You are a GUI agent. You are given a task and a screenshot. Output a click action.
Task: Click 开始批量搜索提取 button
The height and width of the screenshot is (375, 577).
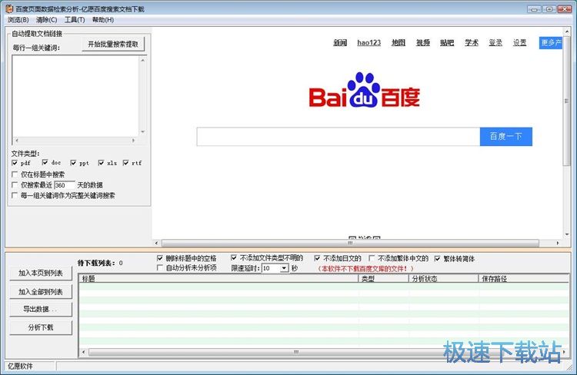coord(114,44)
